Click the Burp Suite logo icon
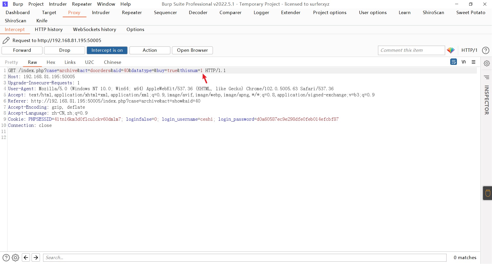This screenshot has height=264, width=492. [x=5, y=4]
